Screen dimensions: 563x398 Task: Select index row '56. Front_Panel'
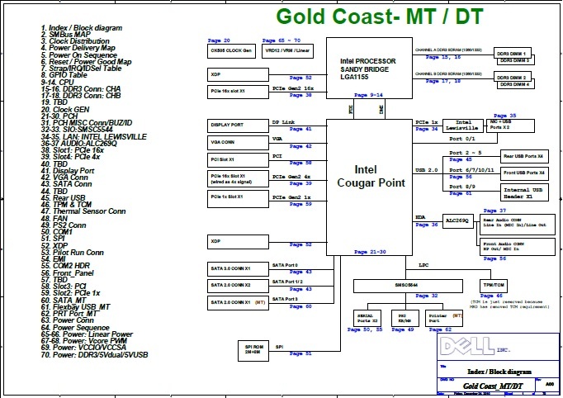(x=67, y=273)
